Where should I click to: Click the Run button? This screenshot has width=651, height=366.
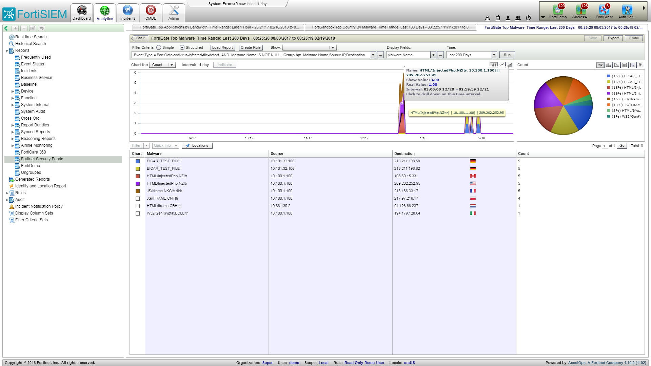coord(507,55)
